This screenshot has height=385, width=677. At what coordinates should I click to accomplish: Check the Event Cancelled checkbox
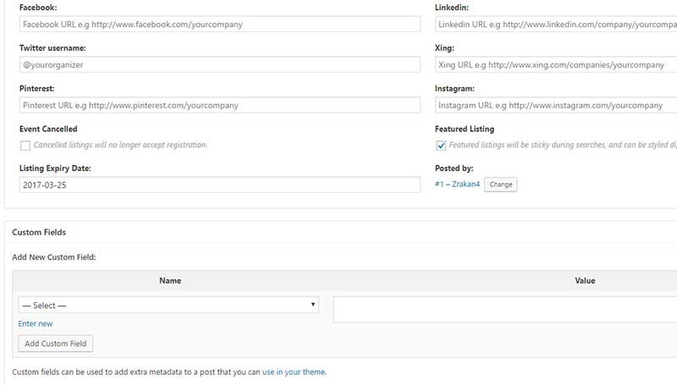click(x=25, y=146)
